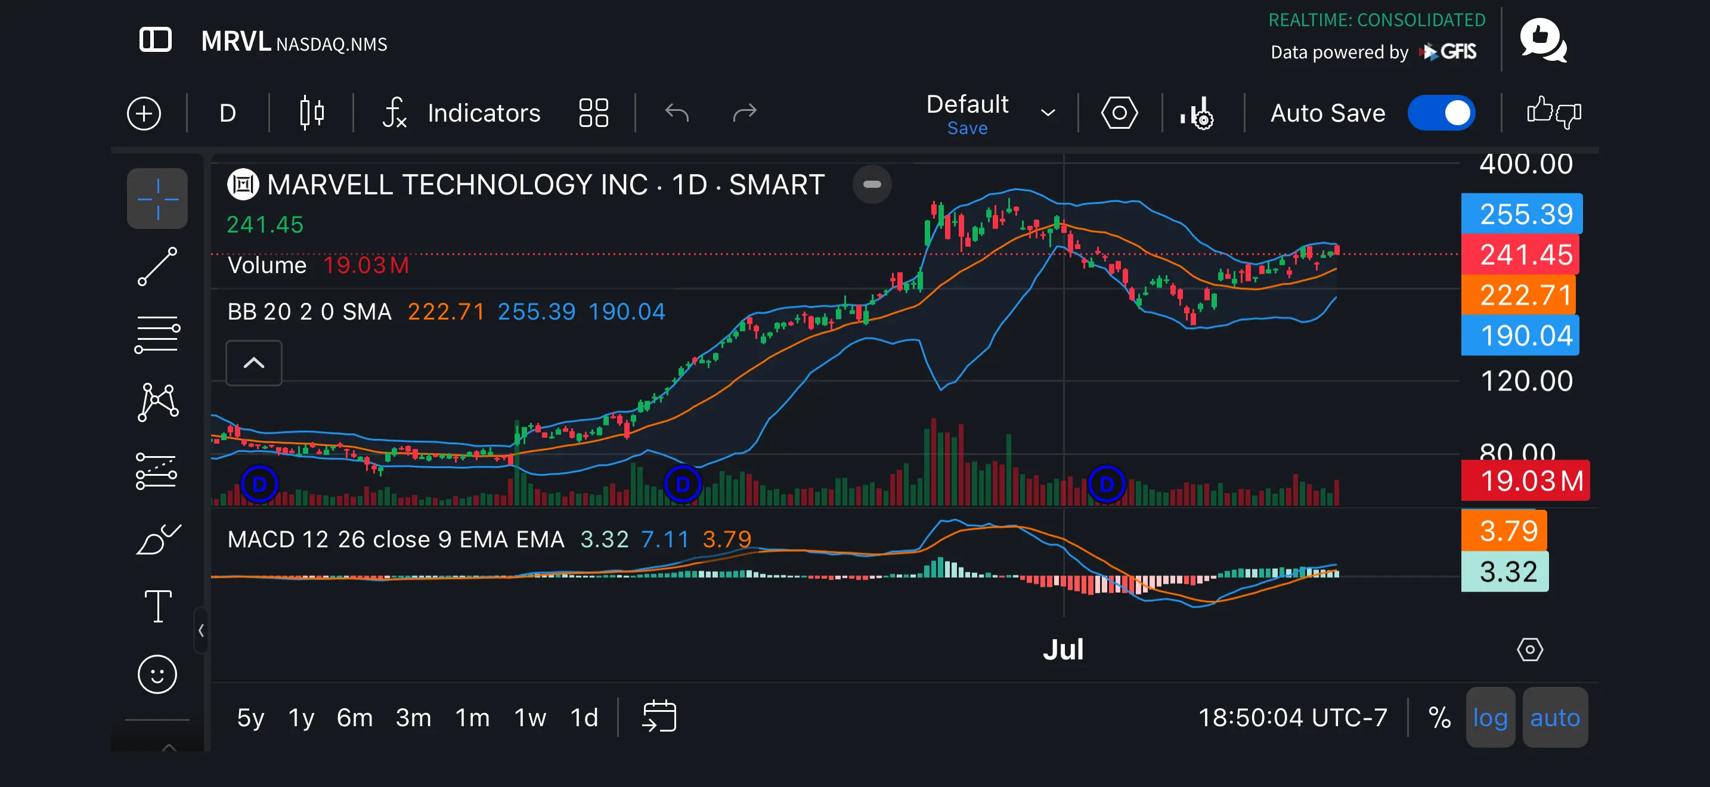Screen dimensions: 1710x787
Task: Open the Fibonacci retracement tool
Action: point(157,334)
